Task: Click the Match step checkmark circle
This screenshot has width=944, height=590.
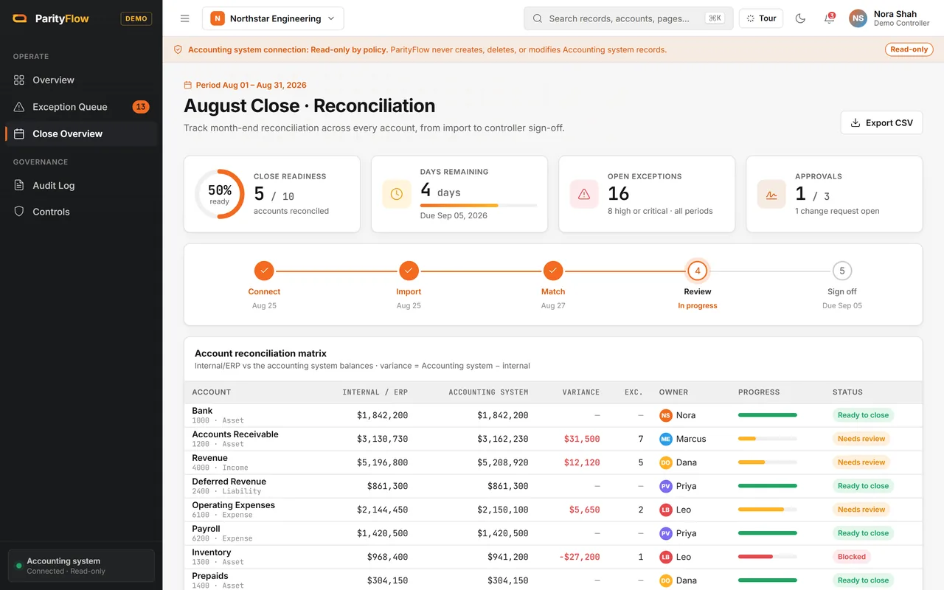Action: click(x=553, y=271)
